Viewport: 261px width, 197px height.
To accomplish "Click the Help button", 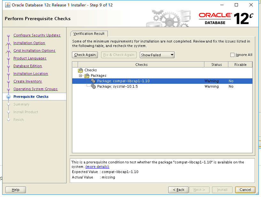I will pos(16,190).
